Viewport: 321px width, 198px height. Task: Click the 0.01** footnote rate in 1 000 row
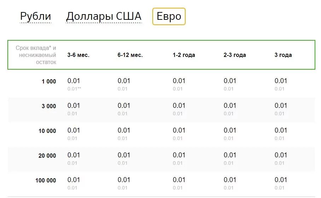tap(74, 89)
